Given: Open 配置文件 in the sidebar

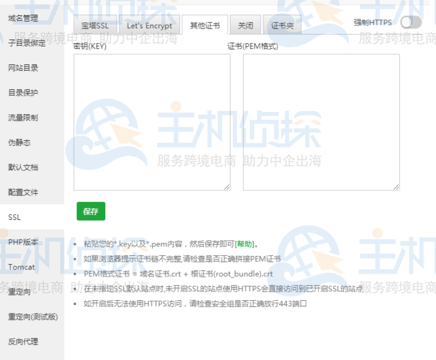Looking at the screenshot, I should (23, 192).
